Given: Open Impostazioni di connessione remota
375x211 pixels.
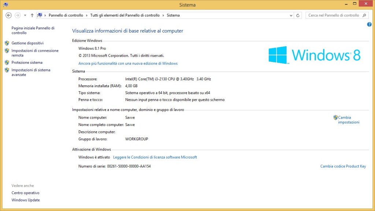Looking at the screenshot, I should tap(35, 53).
